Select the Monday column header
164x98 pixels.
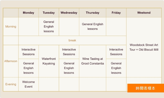click(x=29, y=13)
